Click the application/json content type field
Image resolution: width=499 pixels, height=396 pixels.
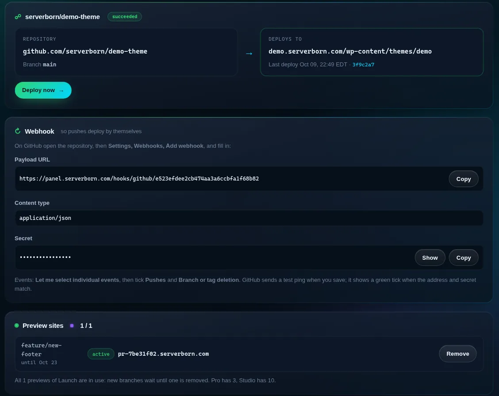(x=249, y=218)
